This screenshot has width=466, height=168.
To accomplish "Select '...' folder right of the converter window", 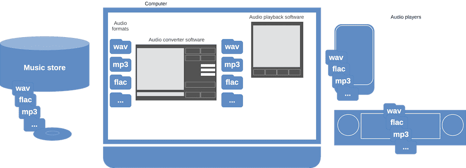I will pyautogui.click(x=232, y=100).
